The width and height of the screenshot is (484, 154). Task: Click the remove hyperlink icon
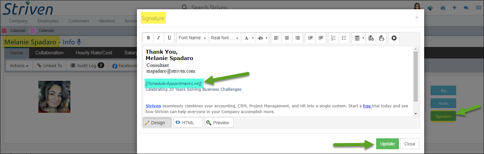[x=381, y=38]
